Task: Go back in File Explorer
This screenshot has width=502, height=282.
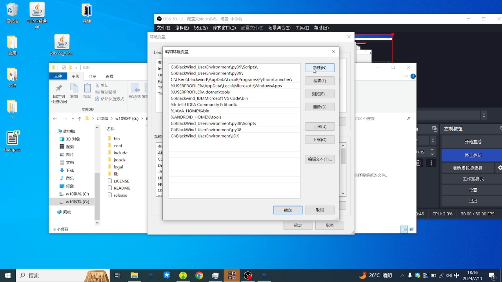Action: [55, 119]
